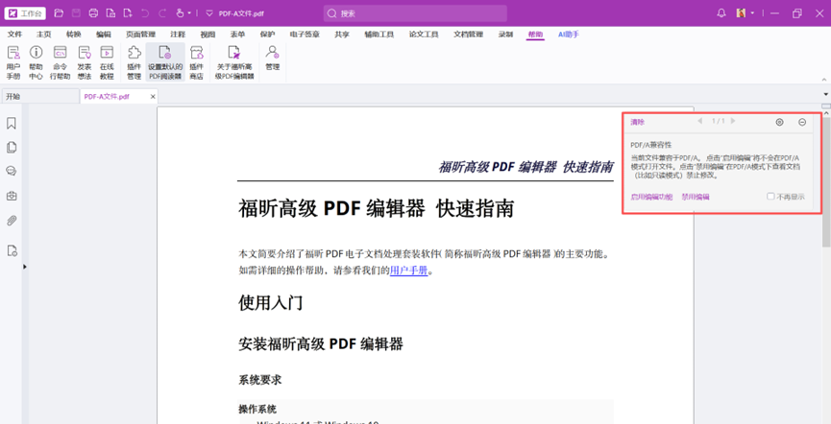This screenshot has width=831, height=424.
Task: Show the attachments panel paperclip icon
Action: (x=12, y=221)
